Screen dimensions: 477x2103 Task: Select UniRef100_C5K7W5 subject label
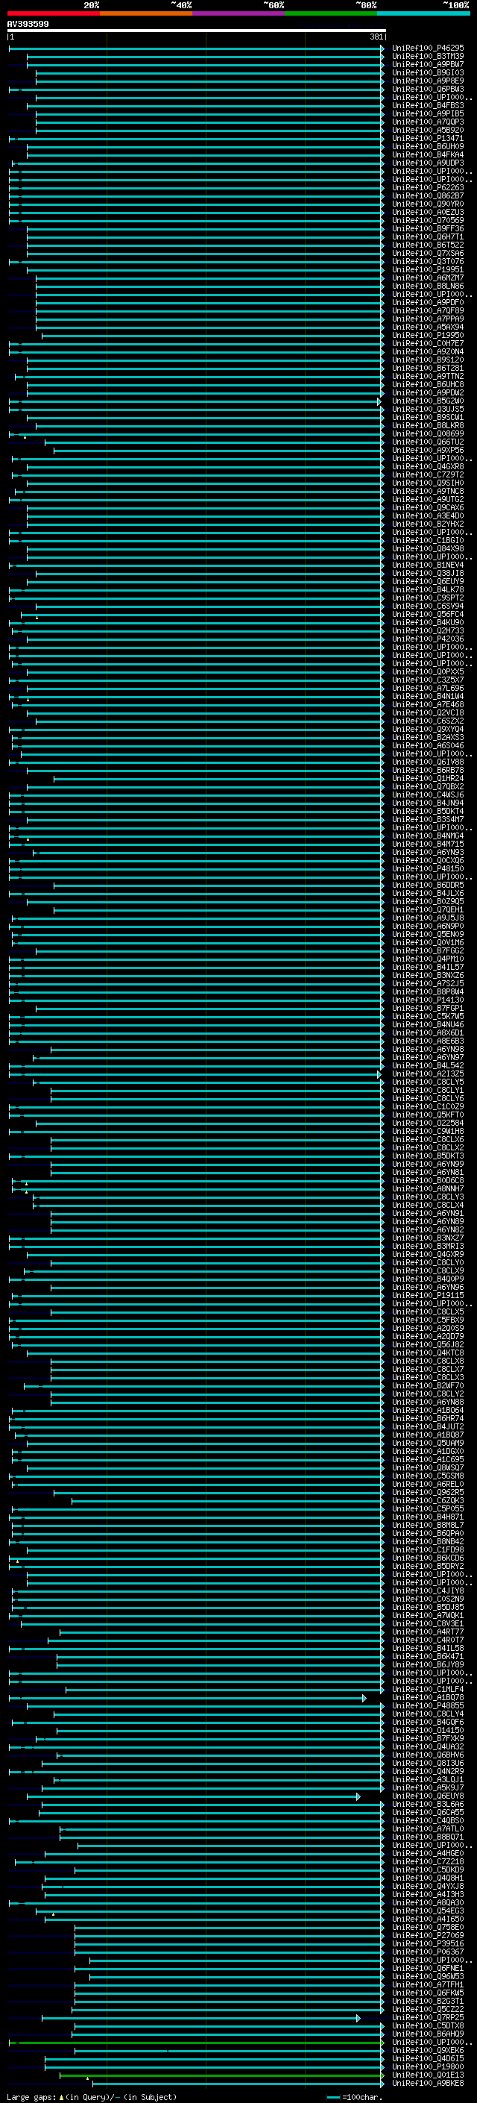tap(428, 1016)
